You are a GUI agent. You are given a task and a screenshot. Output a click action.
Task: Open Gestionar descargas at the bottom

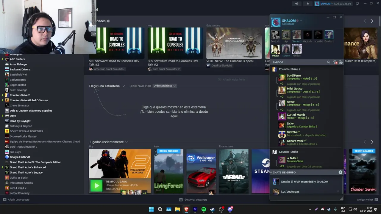tap(193, 200)
